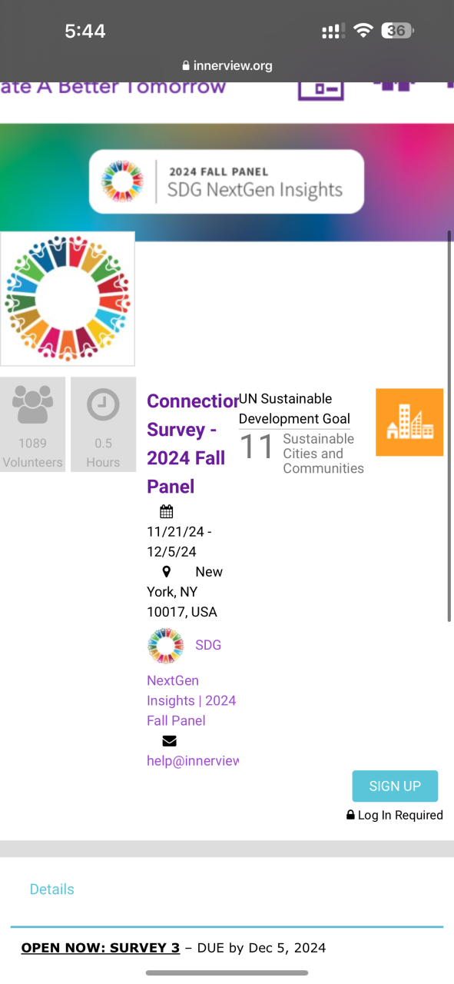Click the SIGN UP button
454x984 pixels.
395,786
